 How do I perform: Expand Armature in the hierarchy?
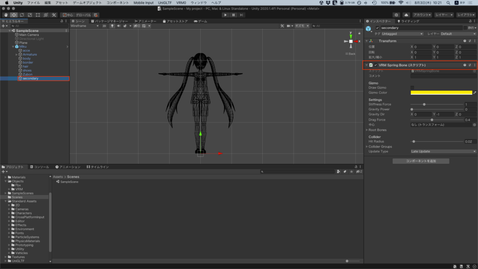(x=17, y=55)
